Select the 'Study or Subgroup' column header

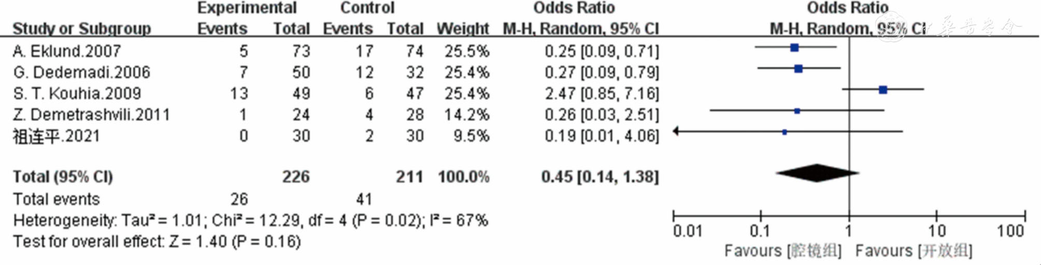pos(82,28)
